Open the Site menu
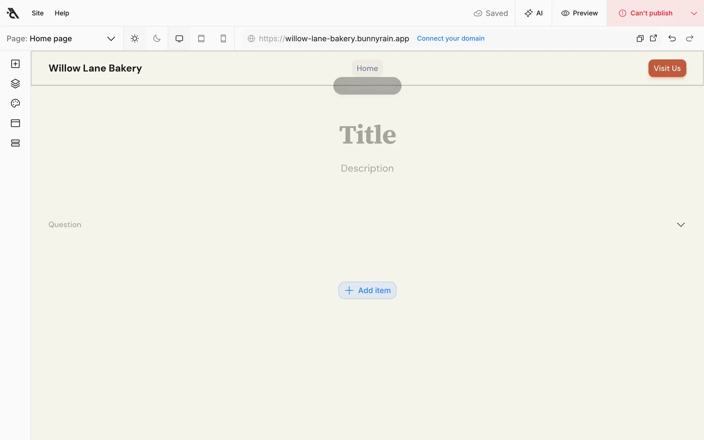The image size is (704, 440). point(38,13)
